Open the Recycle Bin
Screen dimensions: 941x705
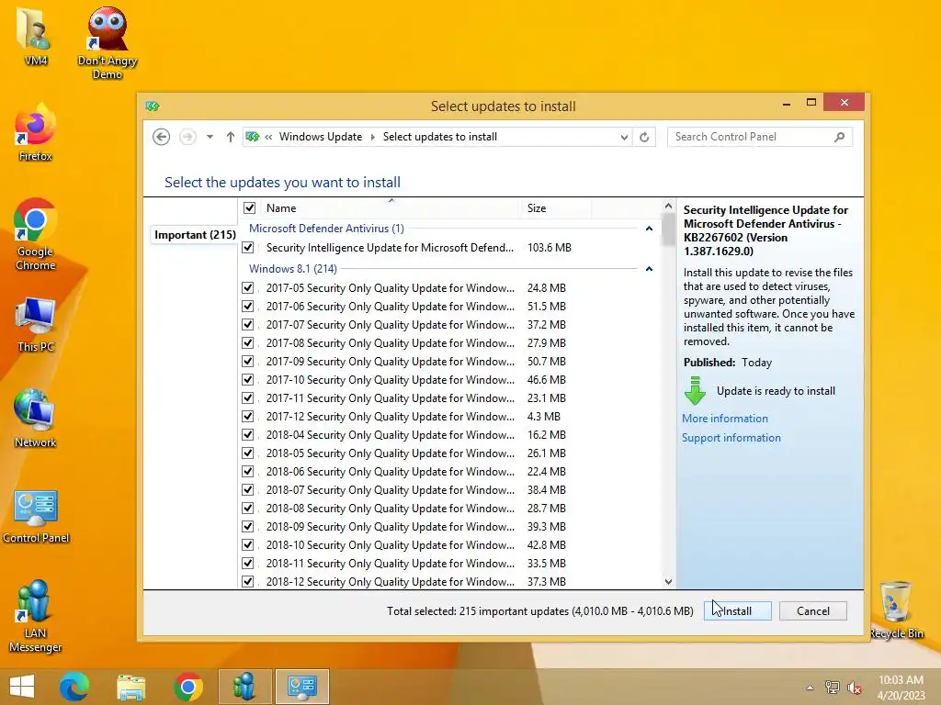coord(896,610)
